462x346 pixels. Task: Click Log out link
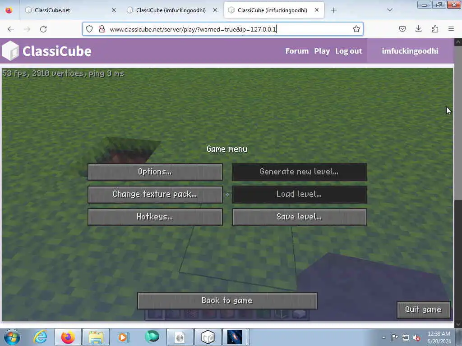point(349,51)
